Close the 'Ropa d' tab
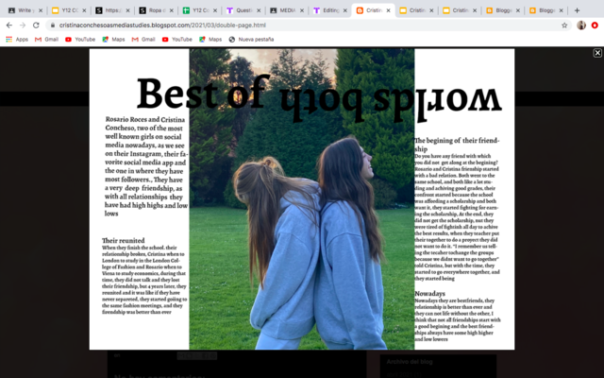Image resolution: width=604 pixels, height=378 pixels. (x=172, y=10)
